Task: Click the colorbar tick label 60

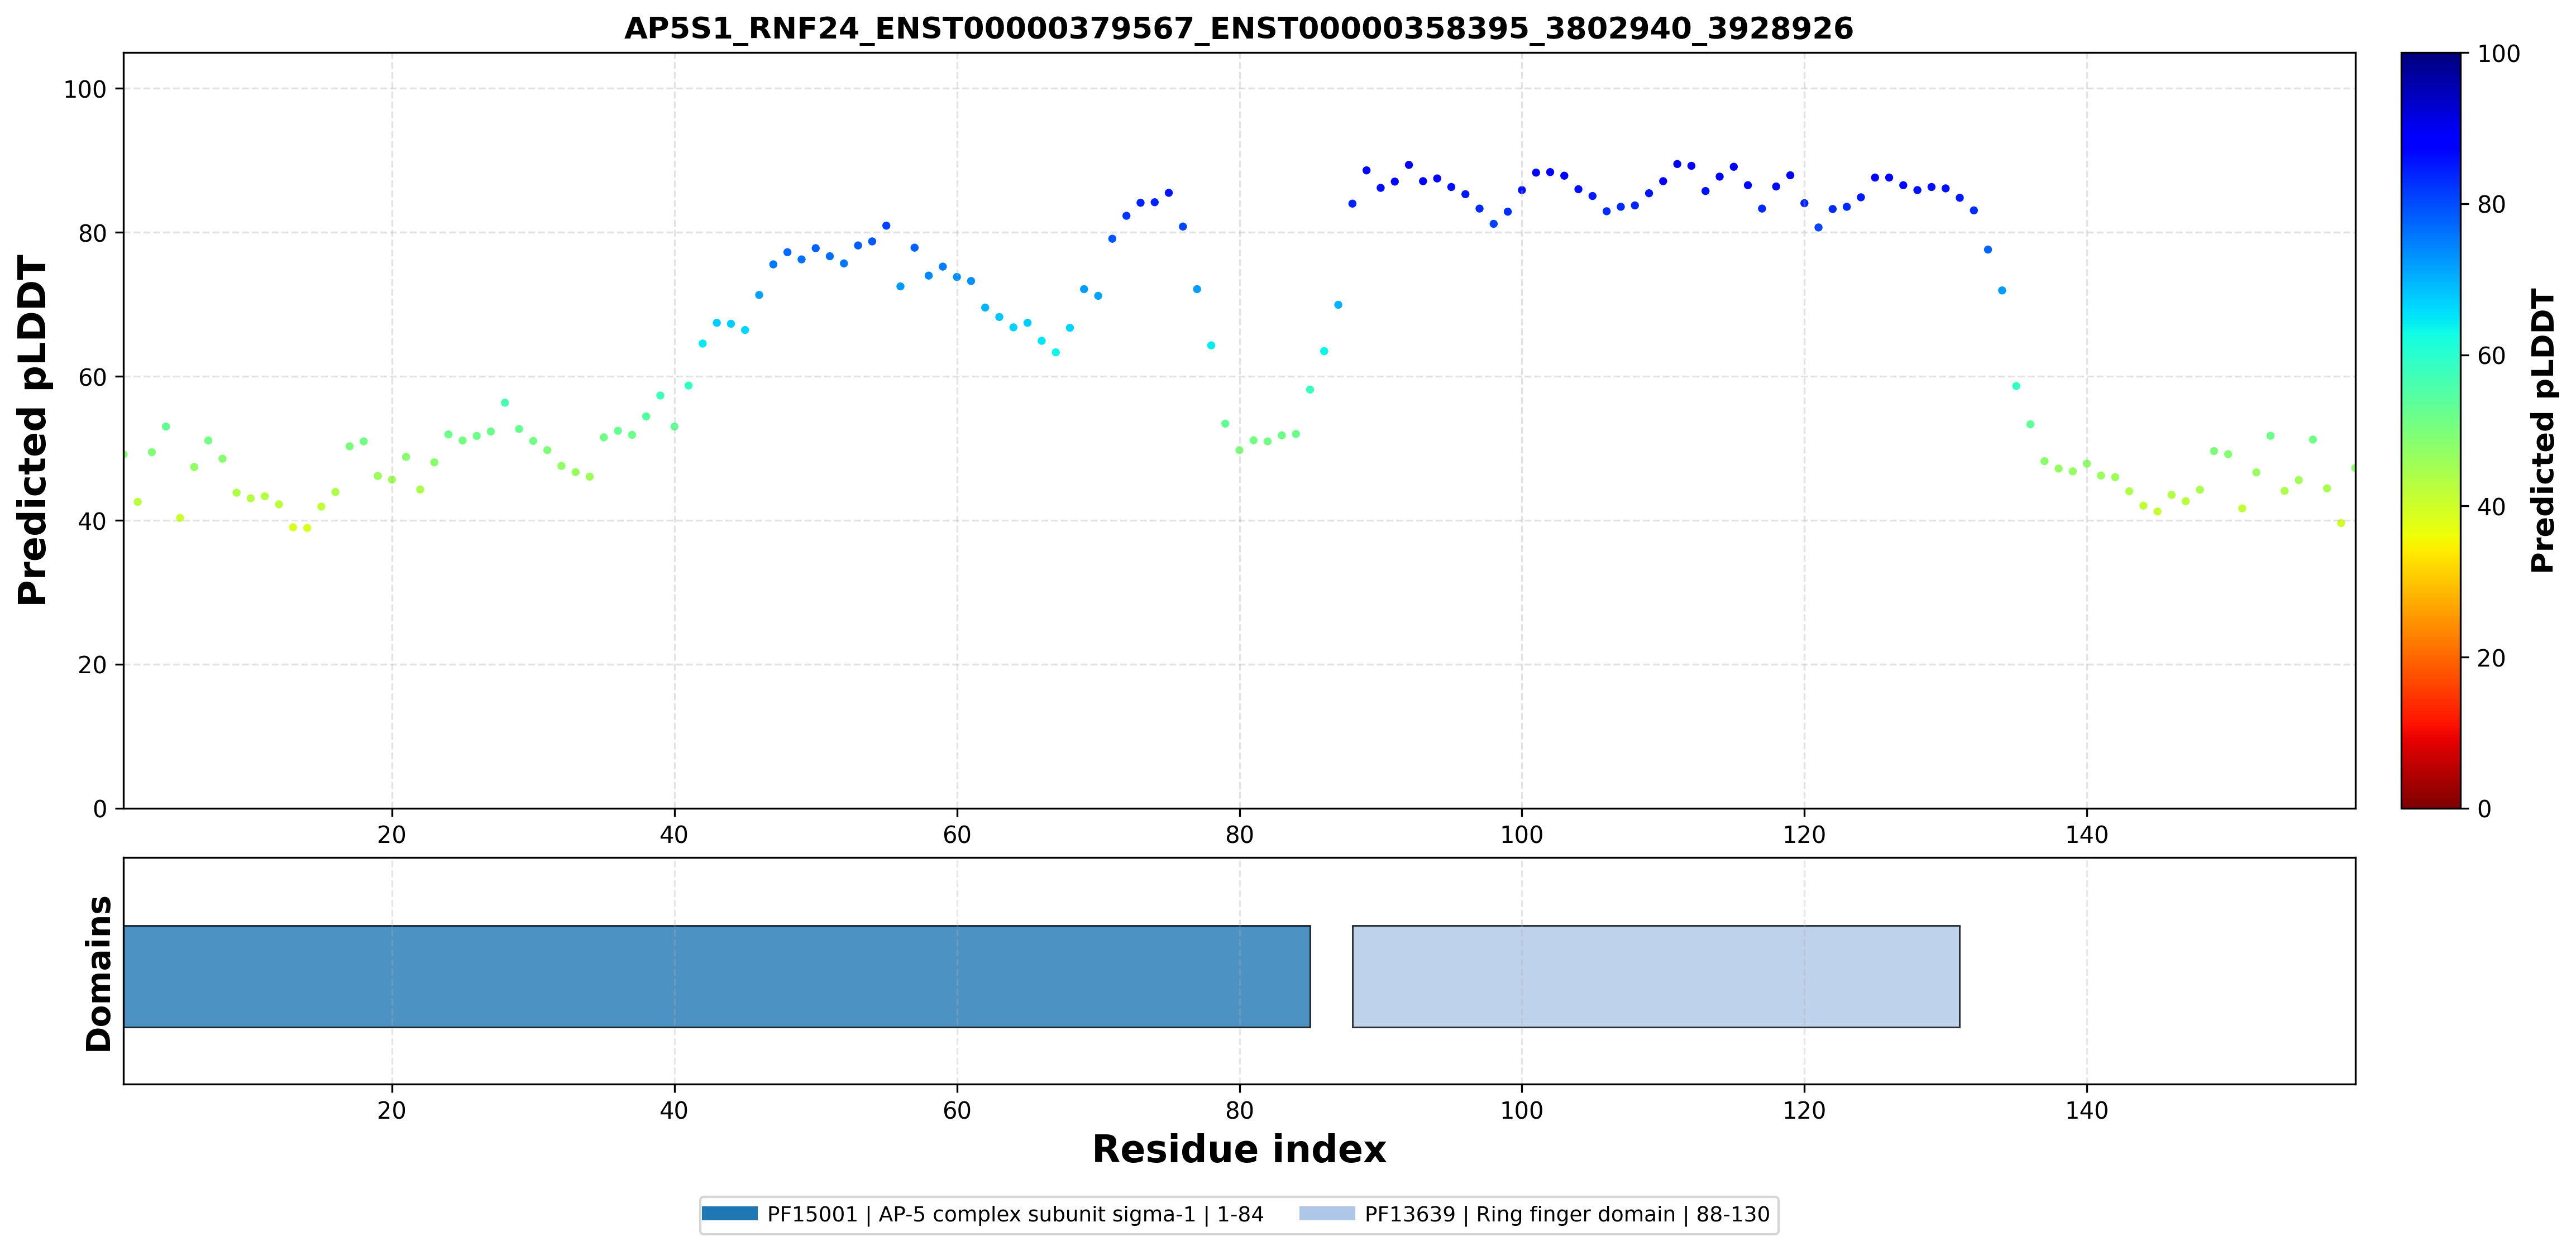Action: (x=2491, y=356)
